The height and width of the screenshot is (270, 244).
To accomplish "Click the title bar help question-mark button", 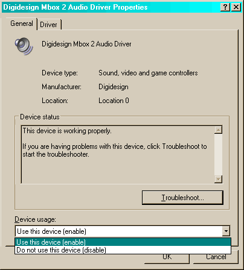I will point(225,7).
